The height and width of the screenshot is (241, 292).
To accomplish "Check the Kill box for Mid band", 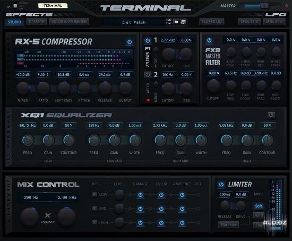I will point(95,208).
